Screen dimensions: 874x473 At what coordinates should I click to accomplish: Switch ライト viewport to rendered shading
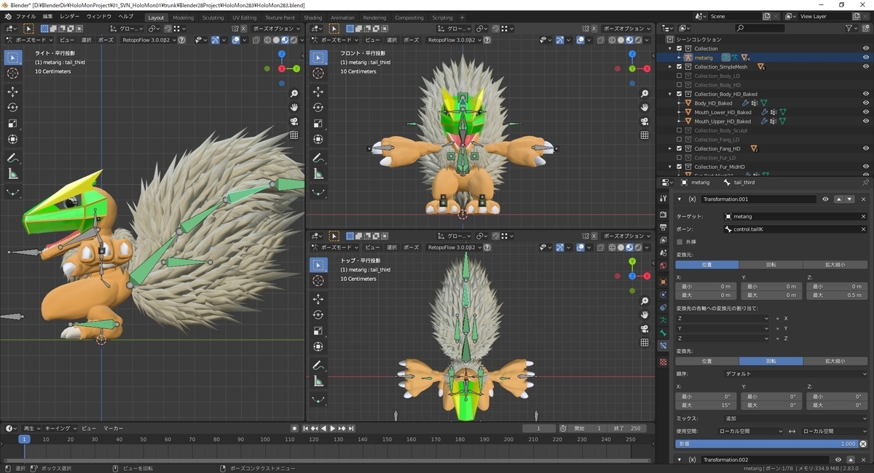pos(293,40)
